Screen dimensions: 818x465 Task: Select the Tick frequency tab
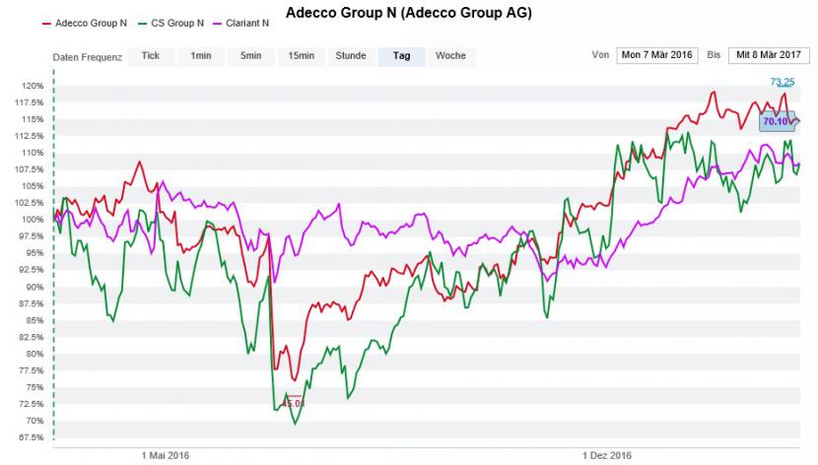(151, 56)
